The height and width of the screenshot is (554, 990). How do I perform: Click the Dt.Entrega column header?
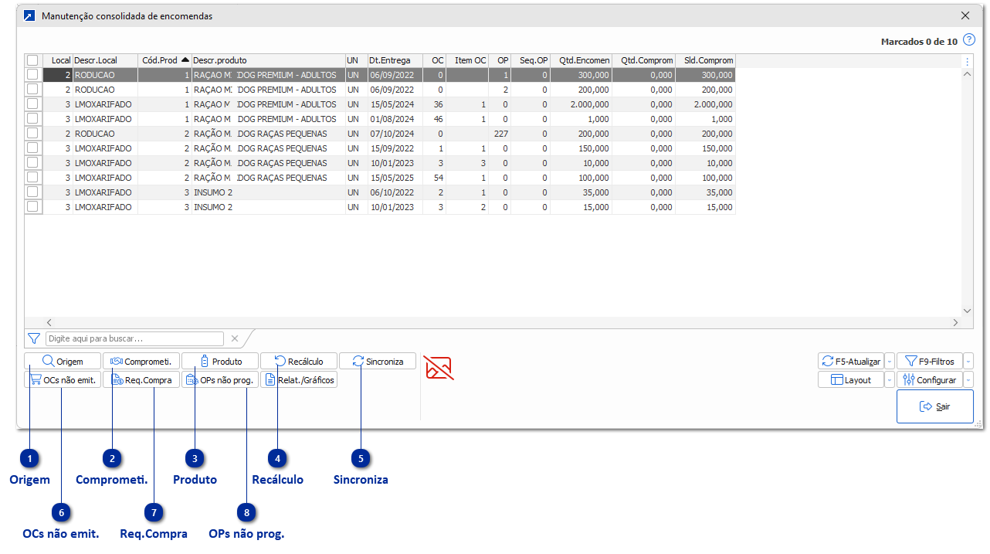[x=394, y=60]
